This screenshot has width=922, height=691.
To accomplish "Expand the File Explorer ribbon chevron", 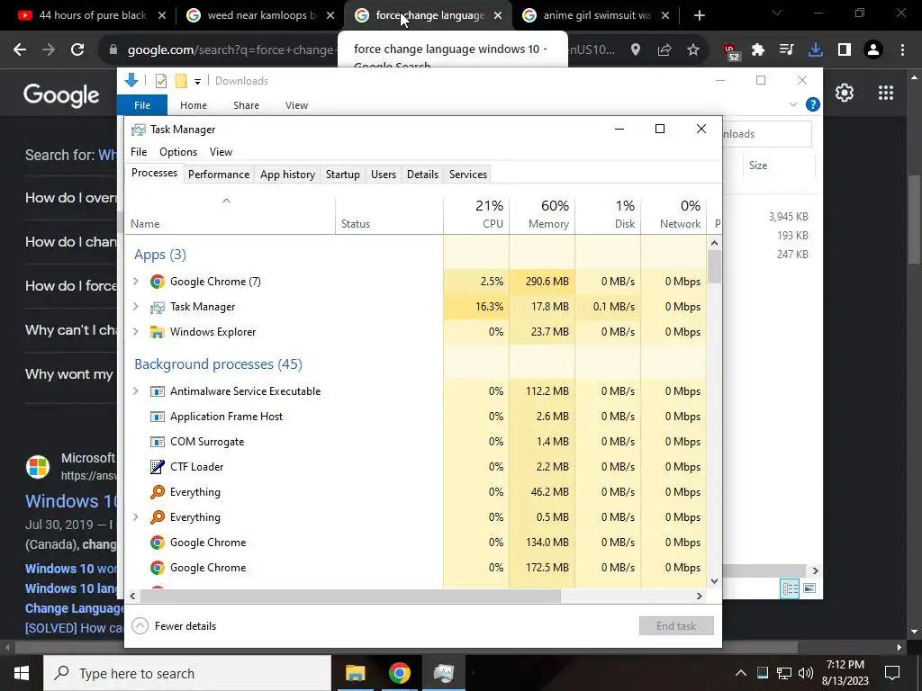I will pyautogui.click(x=793, y=104).
